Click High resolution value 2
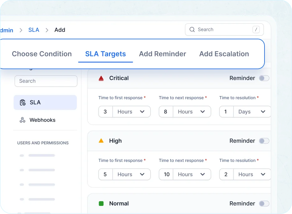The image size is (292, 214). (226, 174)
